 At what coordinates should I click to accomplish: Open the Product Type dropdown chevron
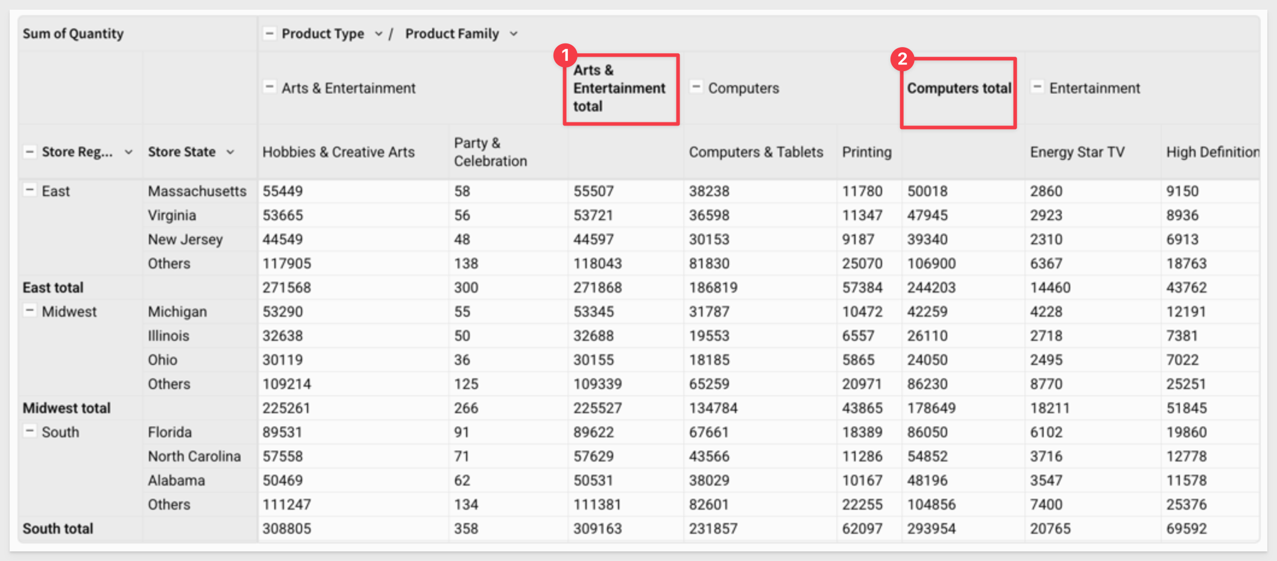379,34
